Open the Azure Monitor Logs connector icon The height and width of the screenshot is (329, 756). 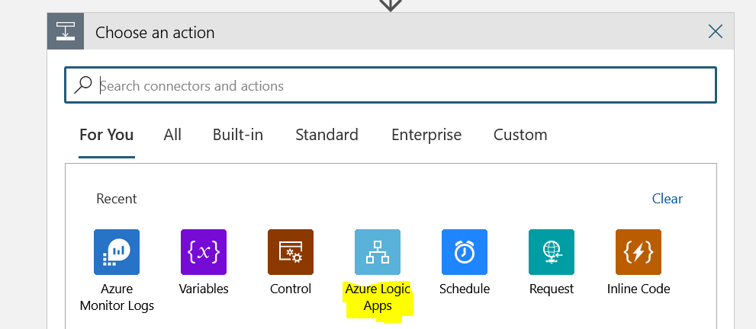tap(117, 252)
